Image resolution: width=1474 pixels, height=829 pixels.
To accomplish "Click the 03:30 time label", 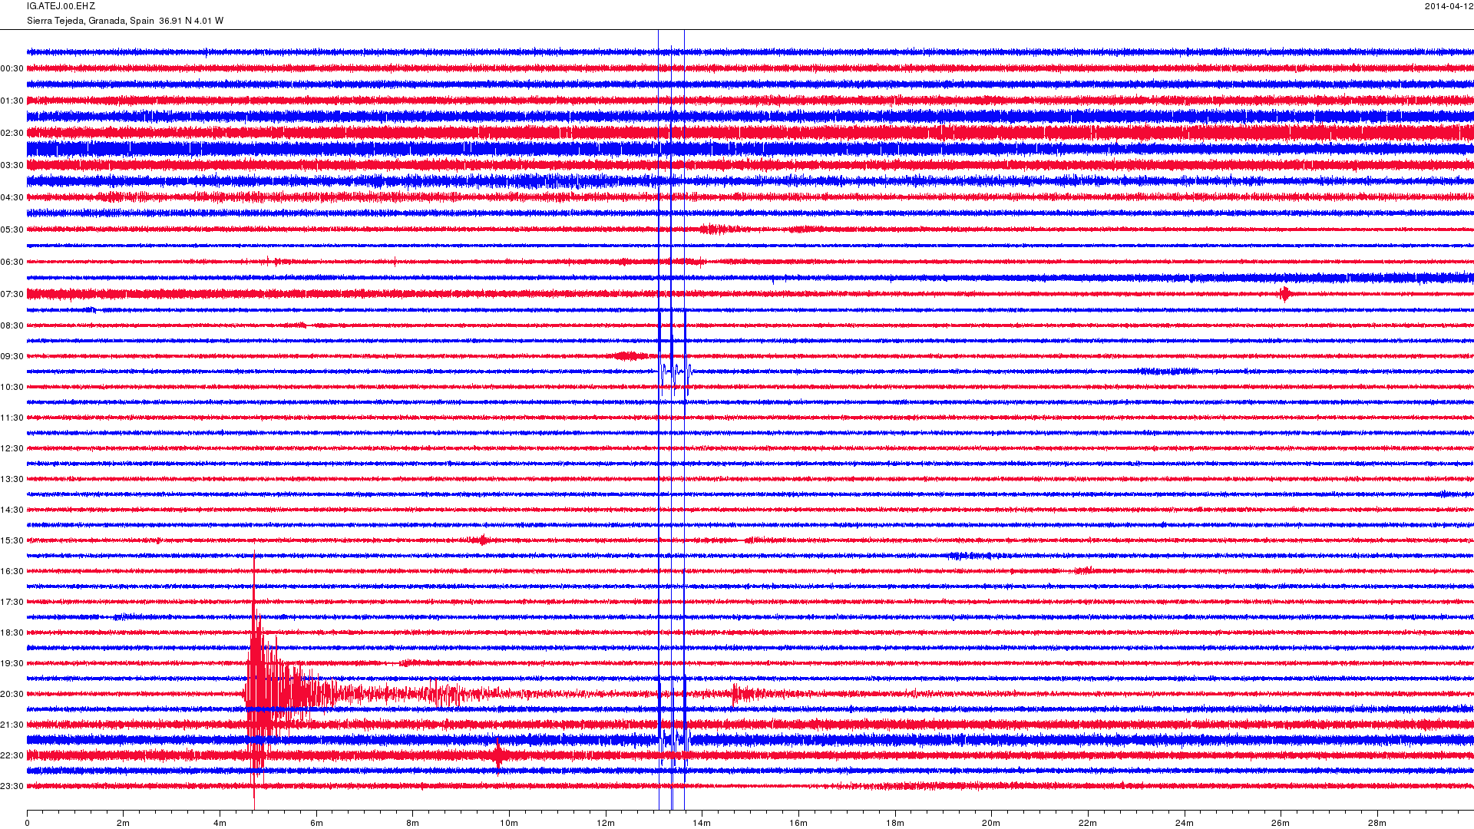I will [12, 165].
